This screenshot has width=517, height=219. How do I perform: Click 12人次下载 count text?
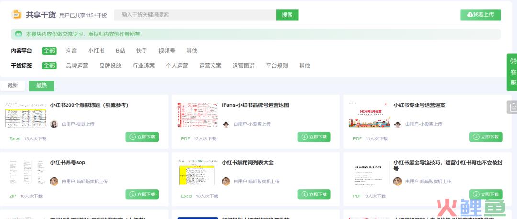205,139
